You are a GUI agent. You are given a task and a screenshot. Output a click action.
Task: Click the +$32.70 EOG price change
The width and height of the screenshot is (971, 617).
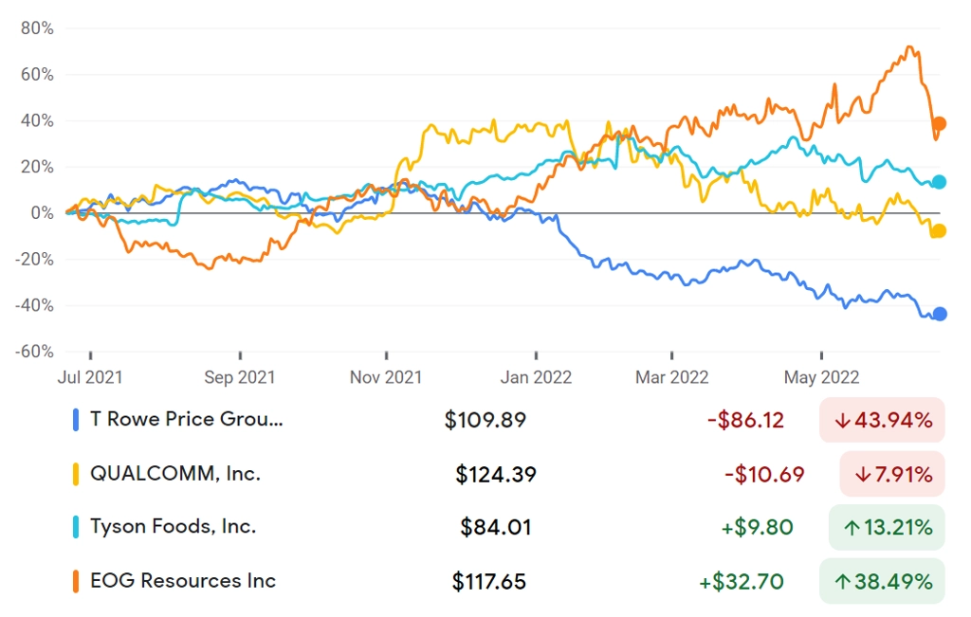click(x=742, y=582)
